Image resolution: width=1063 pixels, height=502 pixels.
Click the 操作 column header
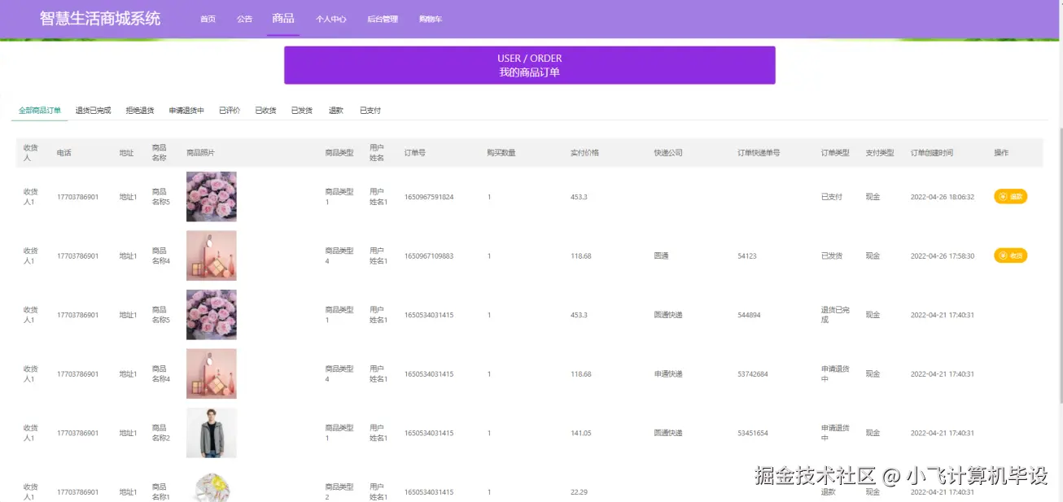[1001, 153]
